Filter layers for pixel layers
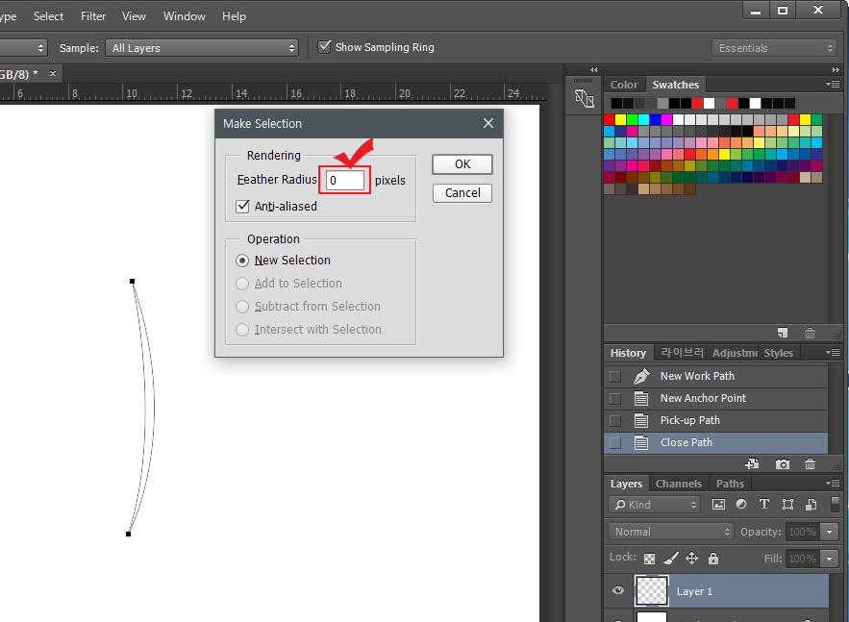849x622 pixels. pyautogui.click(x=718, y=505)
